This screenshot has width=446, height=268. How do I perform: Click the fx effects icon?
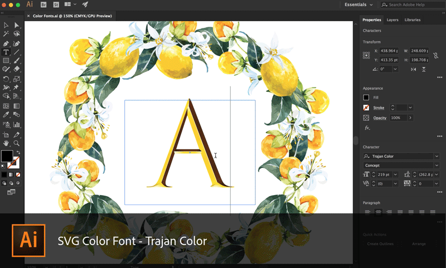click(367, 128)
